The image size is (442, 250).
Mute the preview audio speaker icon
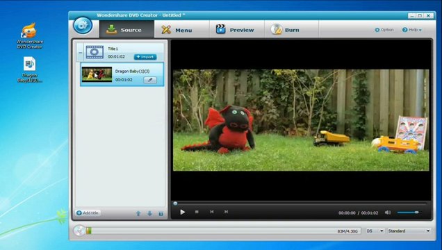click(x=388, y=212)
